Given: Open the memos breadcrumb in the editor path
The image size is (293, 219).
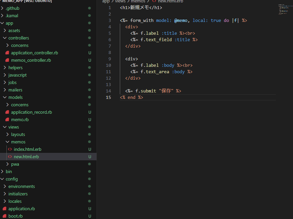Looking at the screenshot, I should point(138,1).
